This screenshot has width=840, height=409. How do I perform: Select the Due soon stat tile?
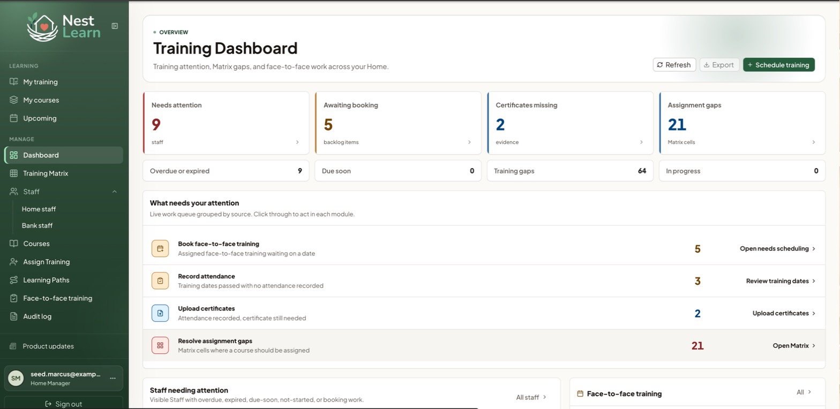398,171
